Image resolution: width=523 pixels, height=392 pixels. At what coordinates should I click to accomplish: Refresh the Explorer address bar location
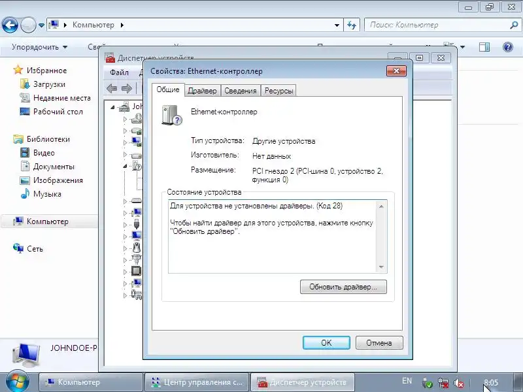(x=352, y=25)
